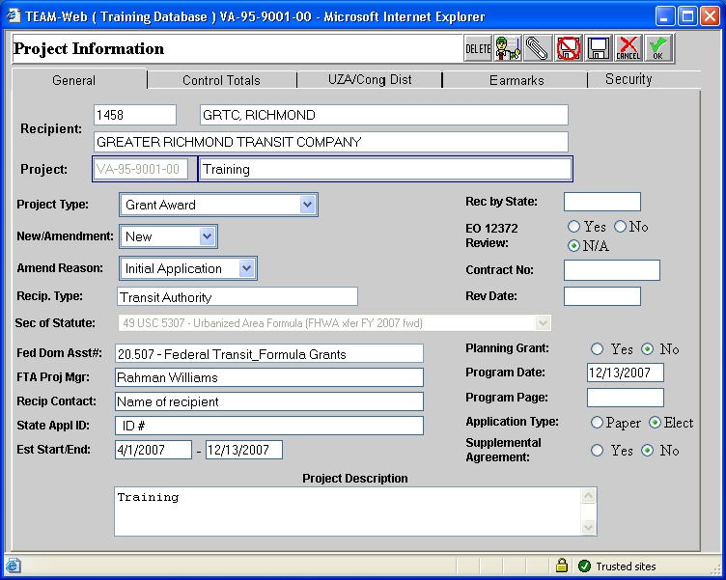
Task: Go to the Security tab
Action: tap(628, 80)
